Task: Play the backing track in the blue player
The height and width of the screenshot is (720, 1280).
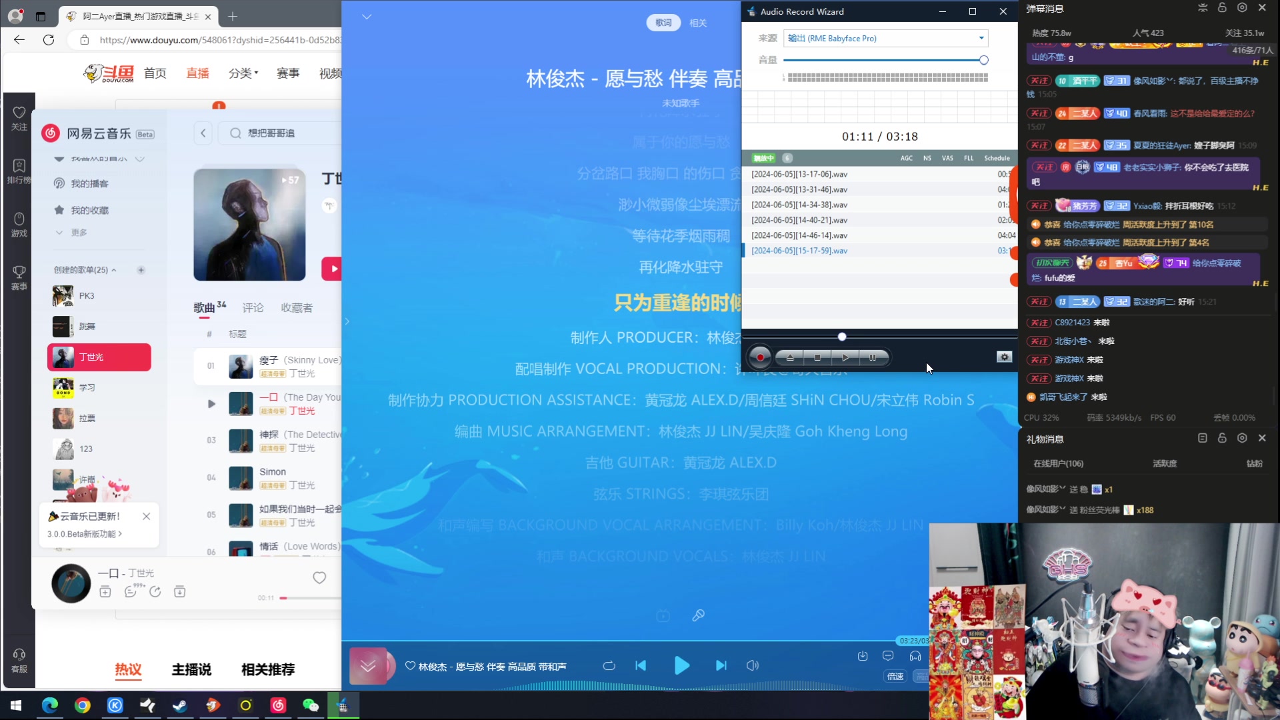Action: tap(681, 665)
